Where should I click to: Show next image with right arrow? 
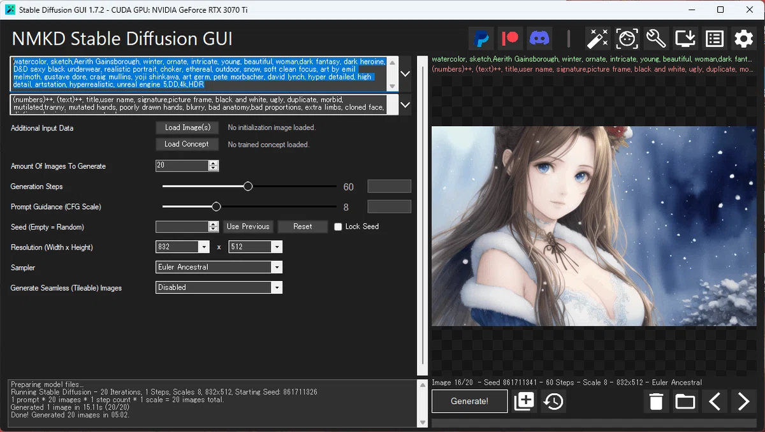point(743,401)
